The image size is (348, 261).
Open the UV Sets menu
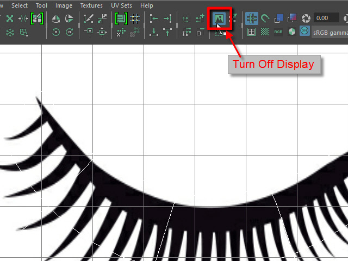click(122, 5)
